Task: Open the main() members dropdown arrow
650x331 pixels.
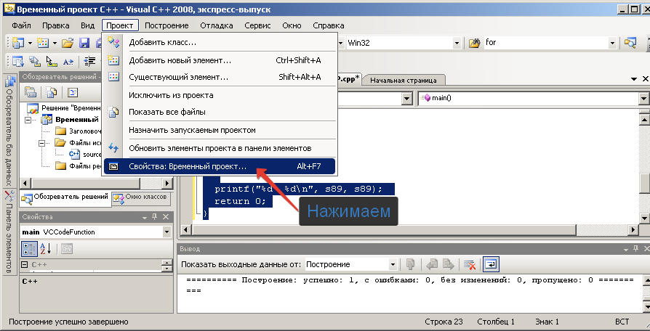Action: pos(643,99)
